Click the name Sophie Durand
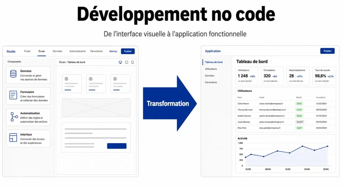The image size is (343, 188). pos(244,116)
